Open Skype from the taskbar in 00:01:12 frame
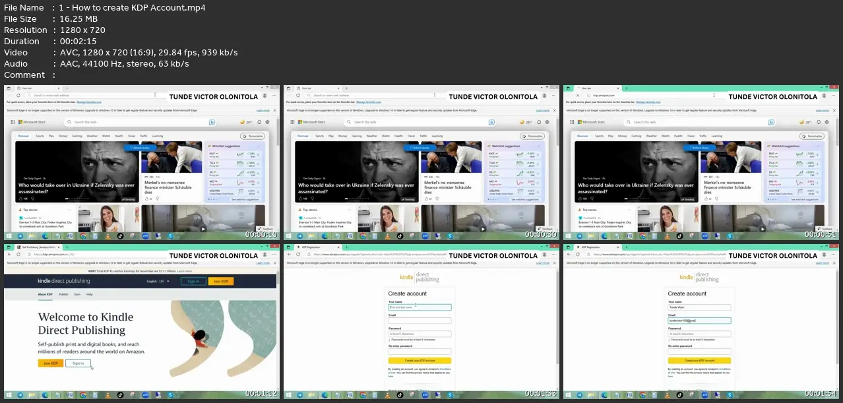 click(171, 394)
